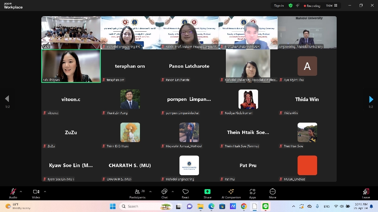
Task: Go to next page of participants
Action: 371,99
